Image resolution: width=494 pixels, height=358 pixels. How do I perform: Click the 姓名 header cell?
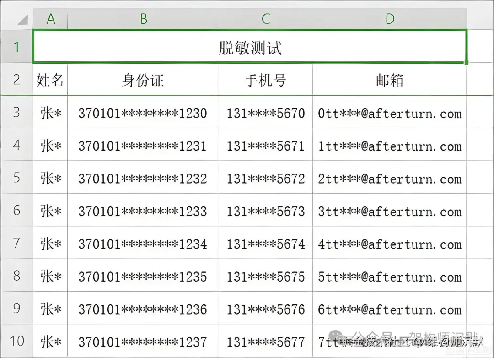50,80
